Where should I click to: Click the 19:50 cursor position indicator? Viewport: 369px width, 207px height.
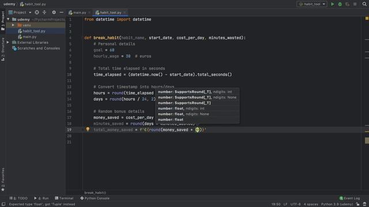[276, 204]
